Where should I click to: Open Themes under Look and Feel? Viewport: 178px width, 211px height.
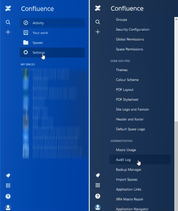point(122,70)
